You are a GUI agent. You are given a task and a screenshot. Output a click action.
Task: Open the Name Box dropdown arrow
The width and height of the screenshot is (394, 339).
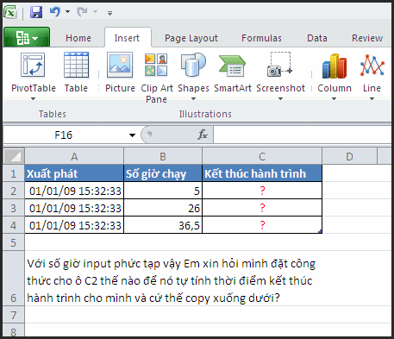[132, 135]
